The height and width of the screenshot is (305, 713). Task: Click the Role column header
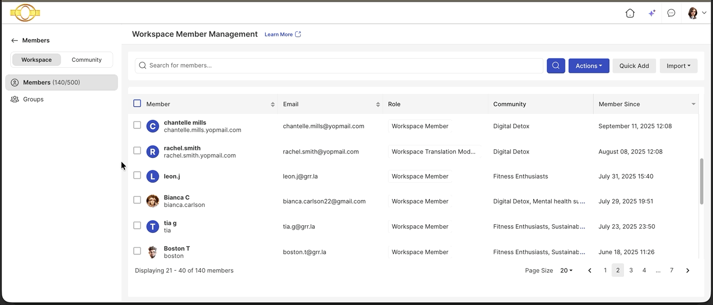click(394, 104)
